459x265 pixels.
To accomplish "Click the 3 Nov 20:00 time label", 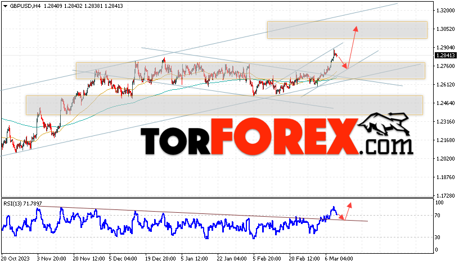I will (52, 259).
